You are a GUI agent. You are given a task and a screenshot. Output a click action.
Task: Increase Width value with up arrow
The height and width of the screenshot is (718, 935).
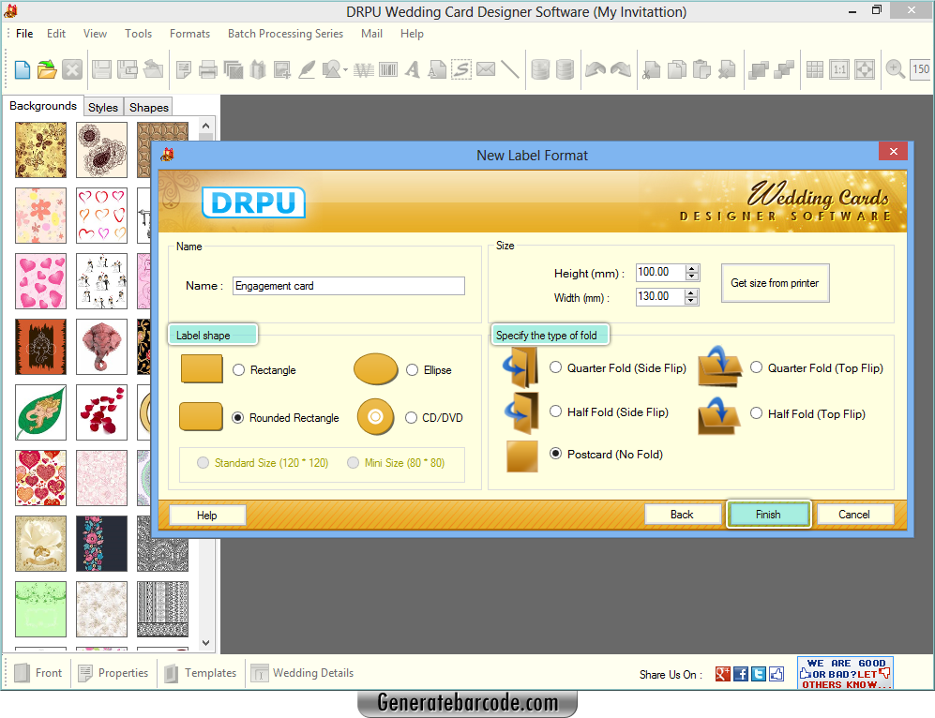click(x=691, y=292)
